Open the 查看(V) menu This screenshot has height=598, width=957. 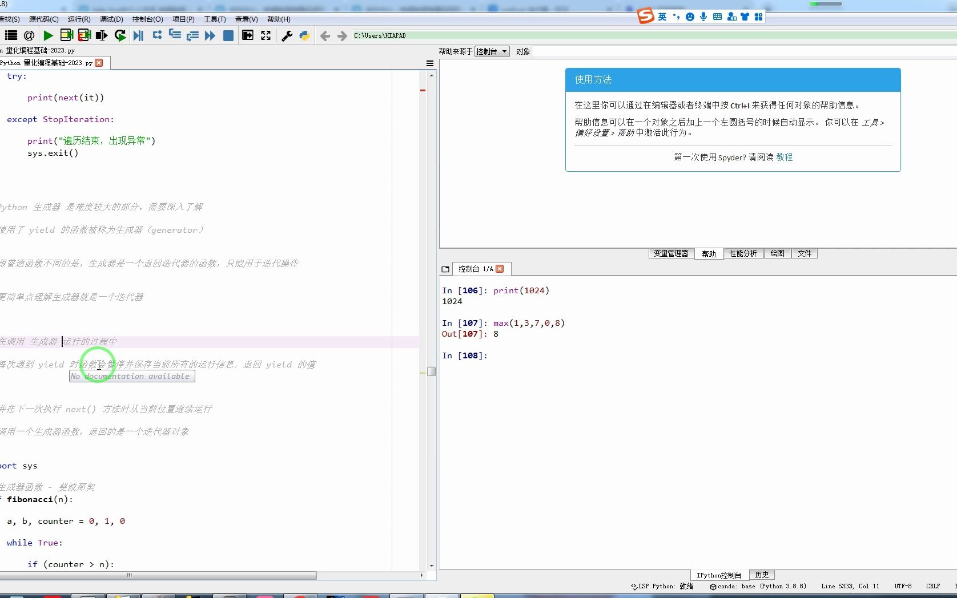coord(247,19)
